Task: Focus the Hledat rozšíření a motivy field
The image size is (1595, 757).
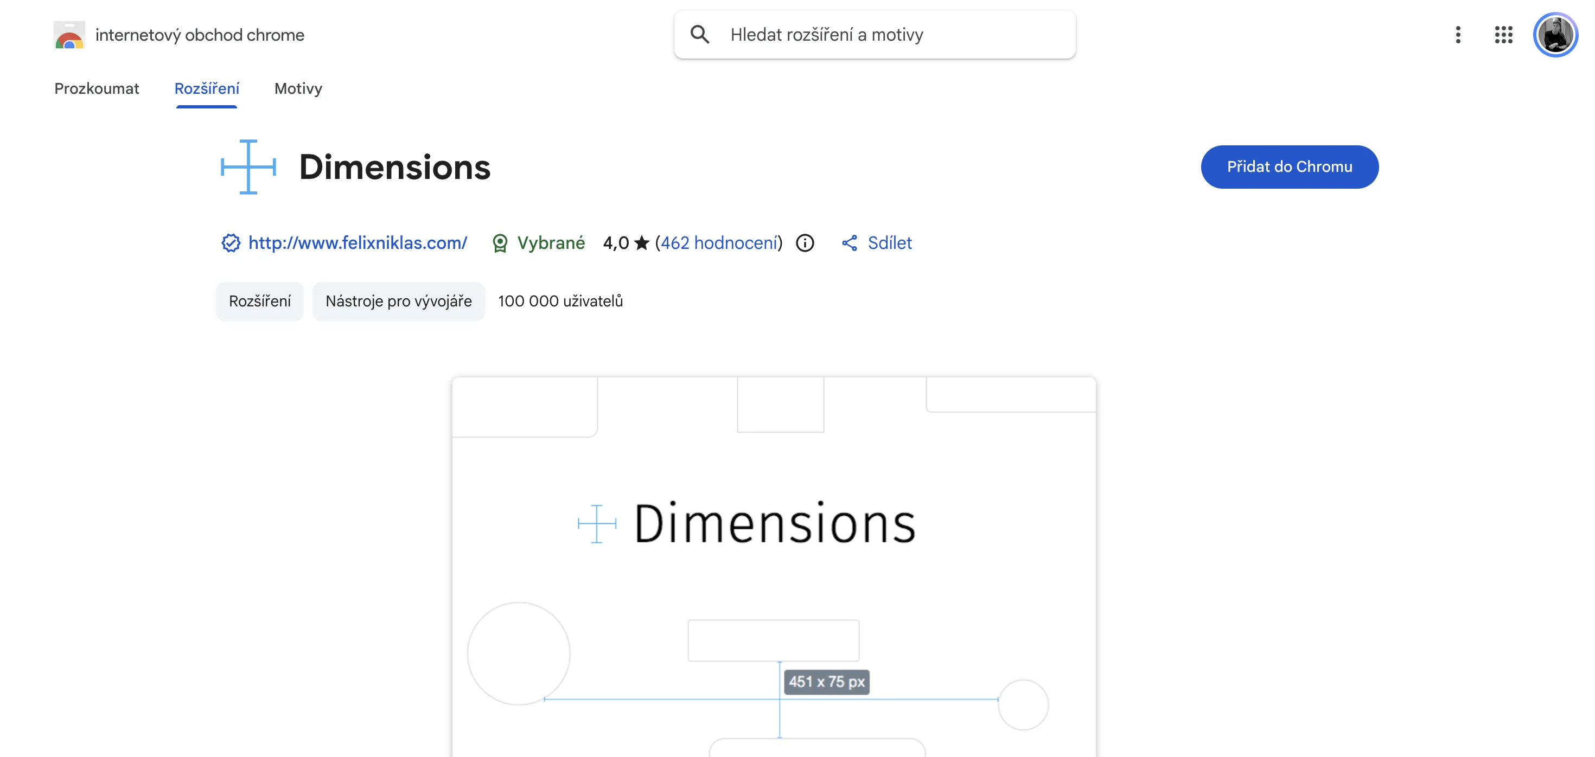Action: pos(875,35)
